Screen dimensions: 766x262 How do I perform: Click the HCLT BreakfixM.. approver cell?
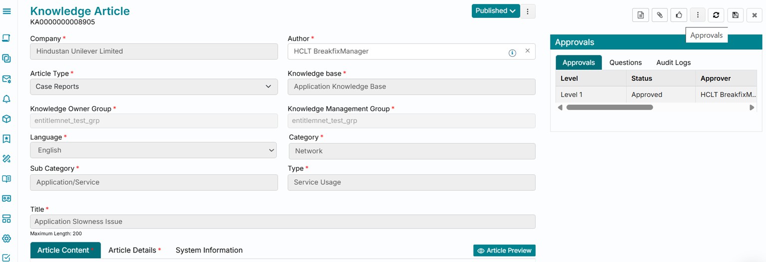pos(726,95)
